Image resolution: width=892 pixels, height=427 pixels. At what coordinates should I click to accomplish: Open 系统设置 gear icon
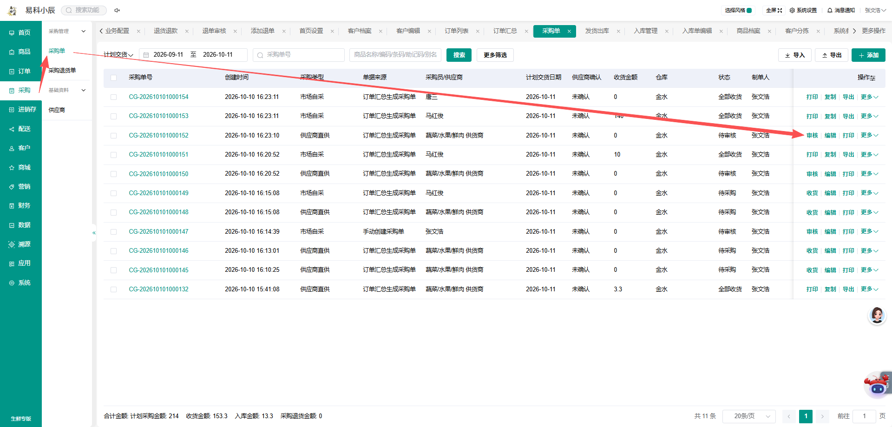(792, 10)
